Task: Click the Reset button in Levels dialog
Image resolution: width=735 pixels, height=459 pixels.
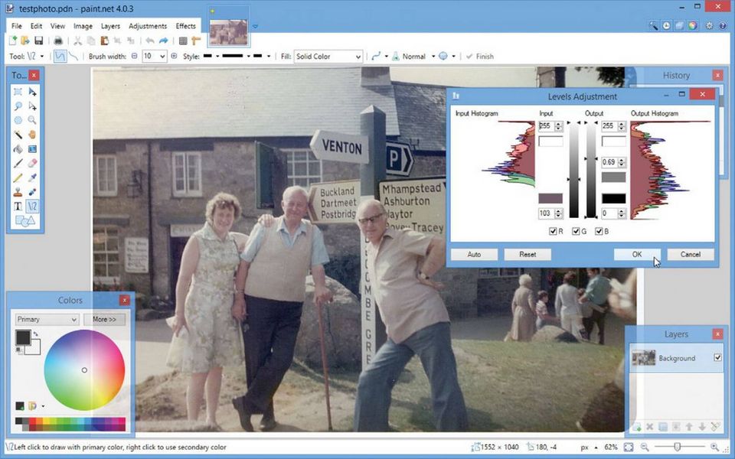Action: 528,254
